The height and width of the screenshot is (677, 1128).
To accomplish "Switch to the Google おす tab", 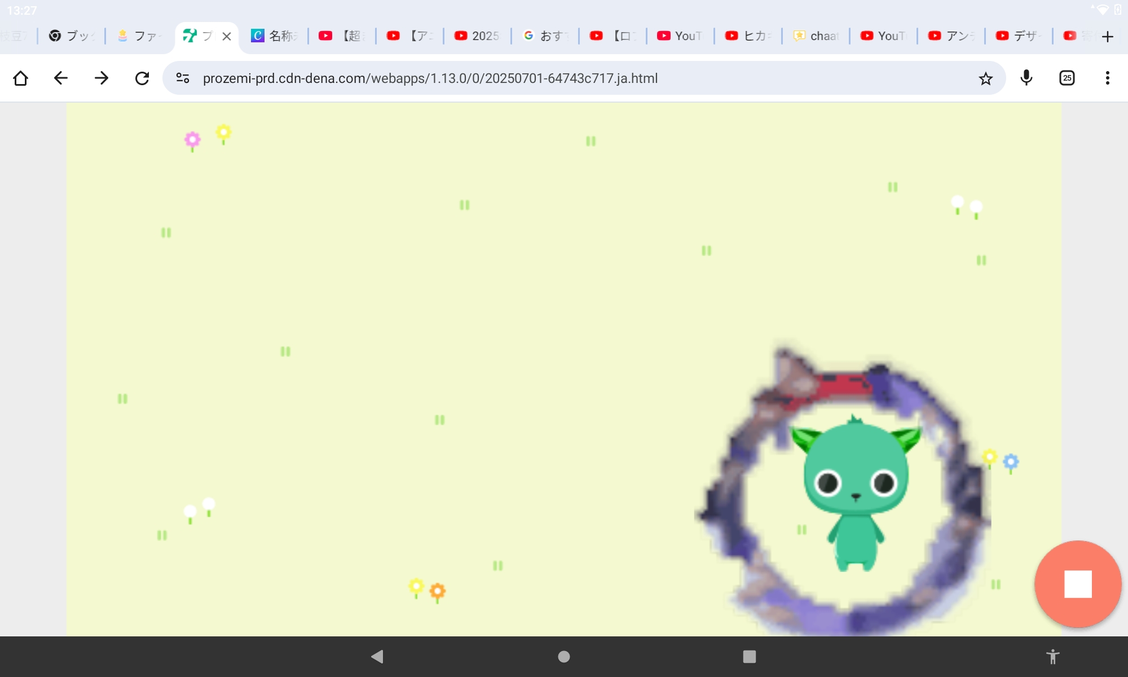I will 545,36.
